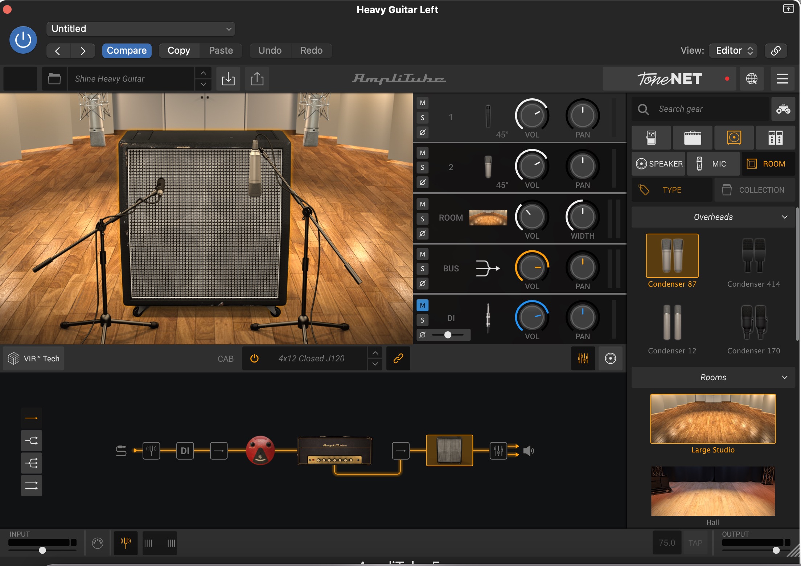801x566 pixels.
Task: Select the amp head in signal chain
Action: pos(334,451)
